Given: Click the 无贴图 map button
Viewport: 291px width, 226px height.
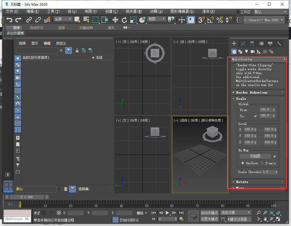Looking at the screenshot, I should tap(255, 156).
